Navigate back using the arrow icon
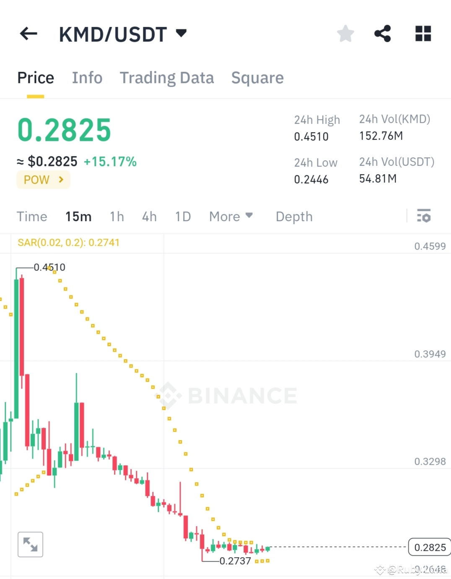Screen dimensions: 451x579 click(x=28, y=34)
